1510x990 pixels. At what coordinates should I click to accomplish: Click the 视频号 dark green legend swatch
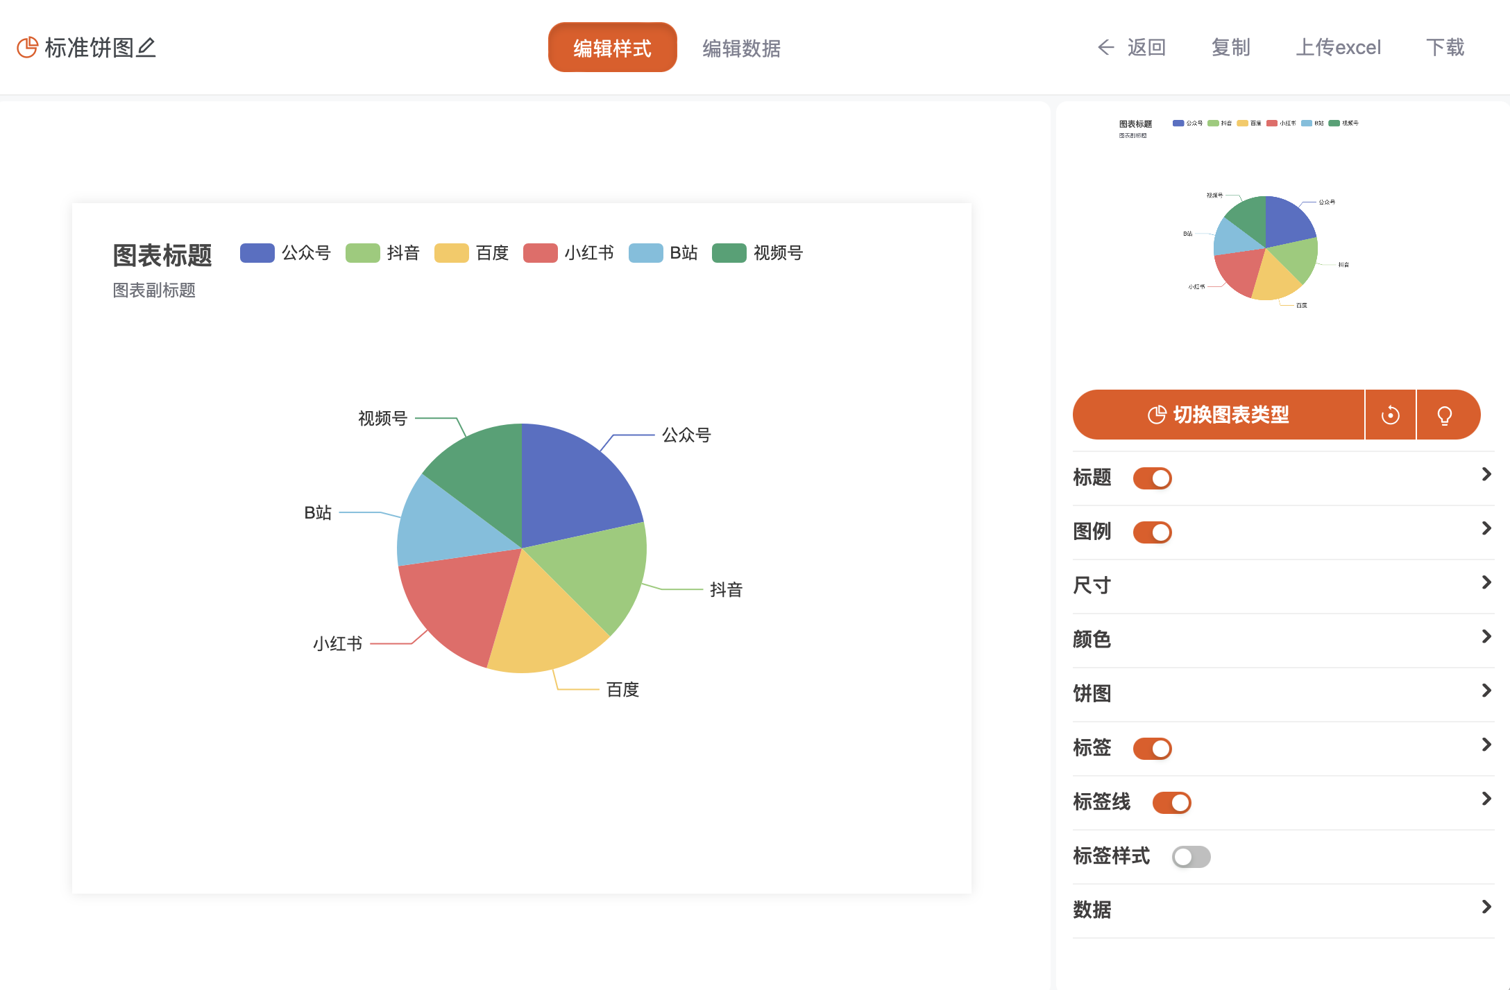click(x=729, y=253)
